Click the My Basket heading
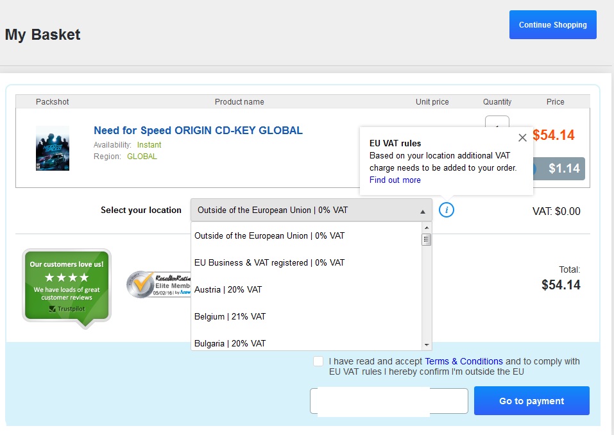614x435 pixels. [x=43, y=35]
